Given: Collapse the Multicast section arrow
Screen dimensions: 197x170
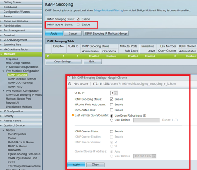Looking at the screenshot, I should pos(1,54).
